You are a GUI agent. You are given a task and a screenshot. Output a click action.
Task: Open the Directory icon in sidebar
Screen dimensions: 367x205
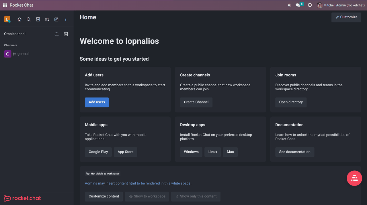click(x=38, y=19)
